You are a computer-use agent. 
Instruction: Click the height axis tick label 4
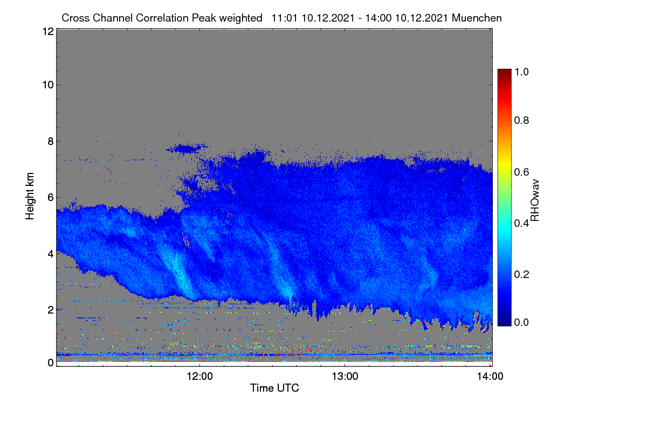click(50, 253)
